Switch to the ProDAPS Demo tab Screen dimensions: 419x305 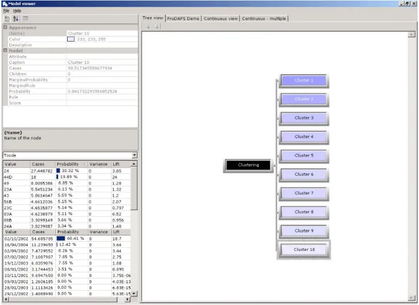click(183, 19)
